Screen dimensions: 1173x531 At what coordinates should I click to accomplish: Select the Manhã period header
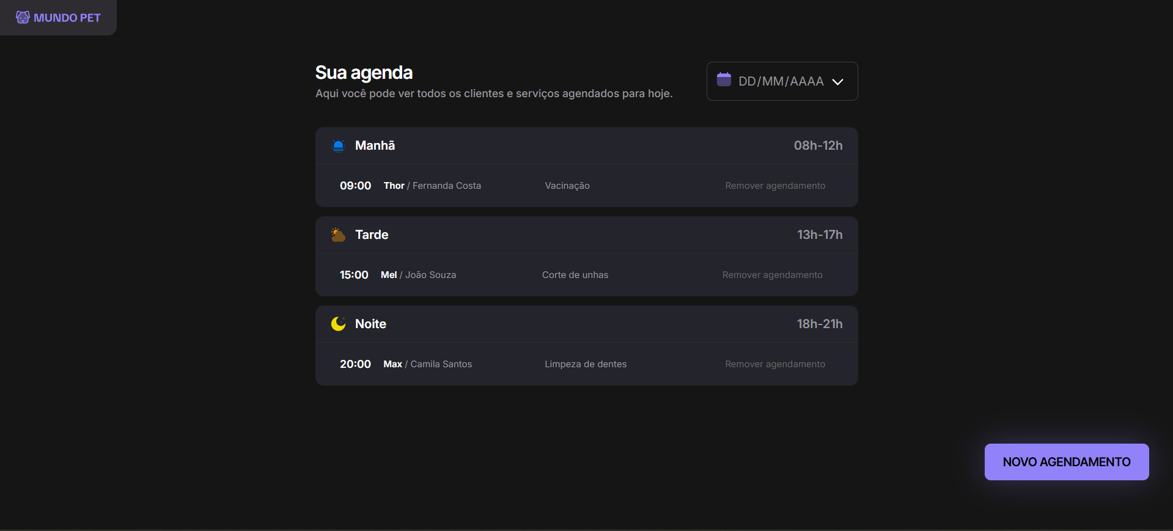(x=375, y=145)
